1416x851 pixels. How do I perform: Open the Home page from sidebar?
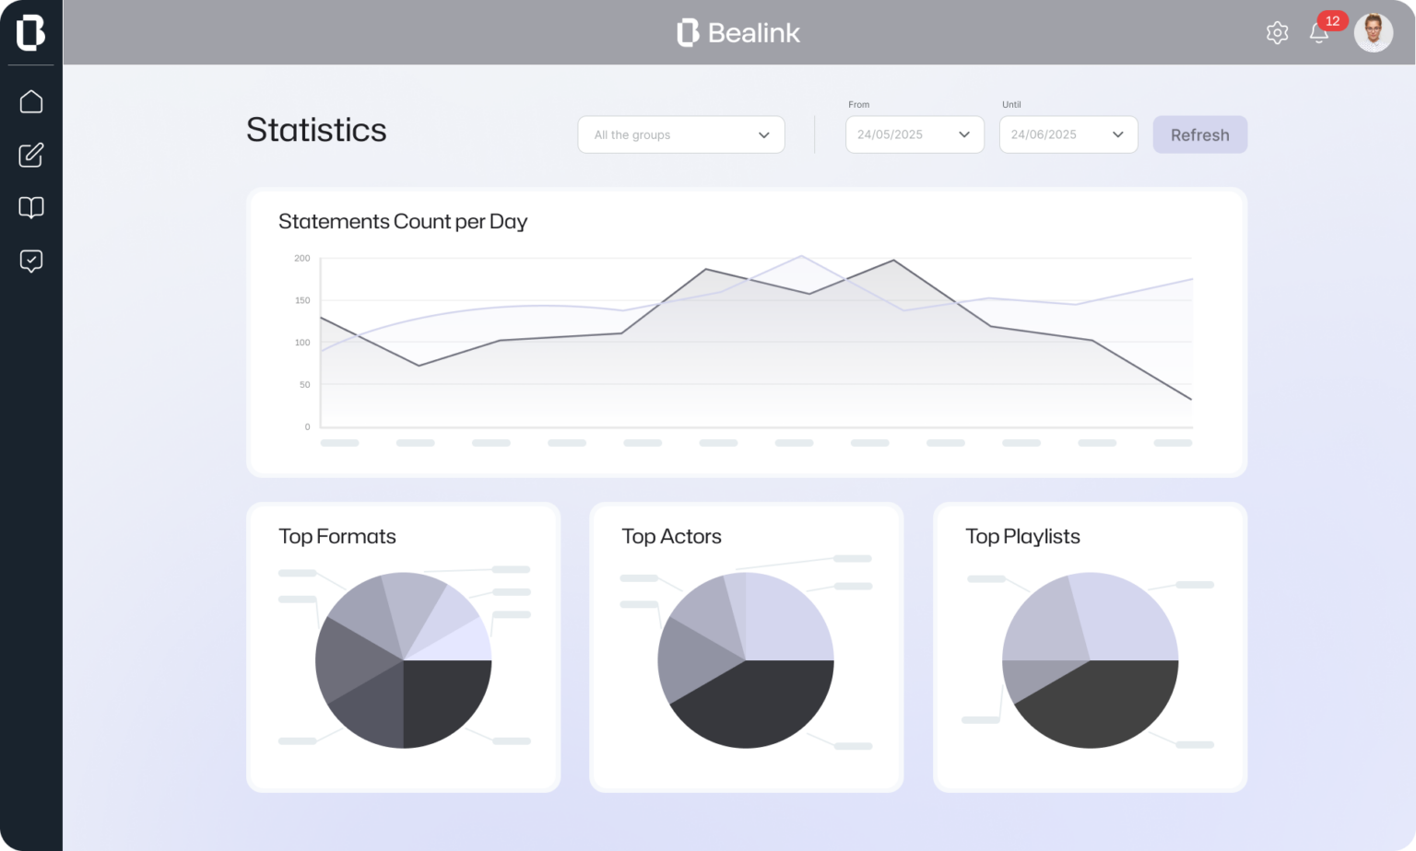31,101
